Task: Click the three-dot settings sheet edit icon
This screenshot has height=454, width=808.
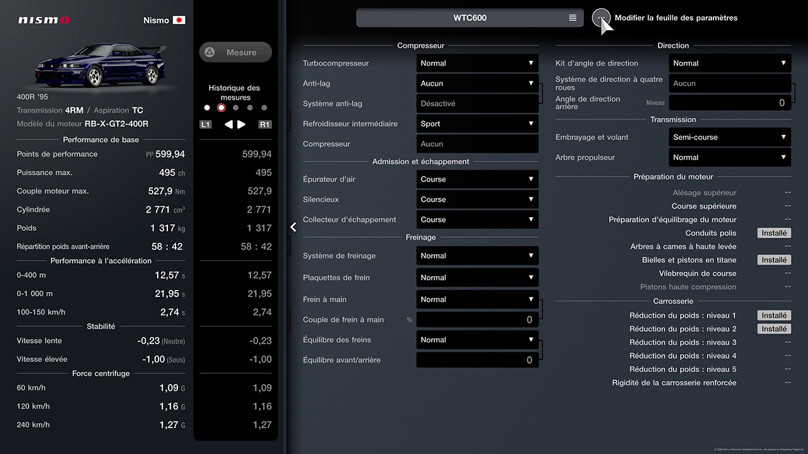Action: click(x=601, y=18)
